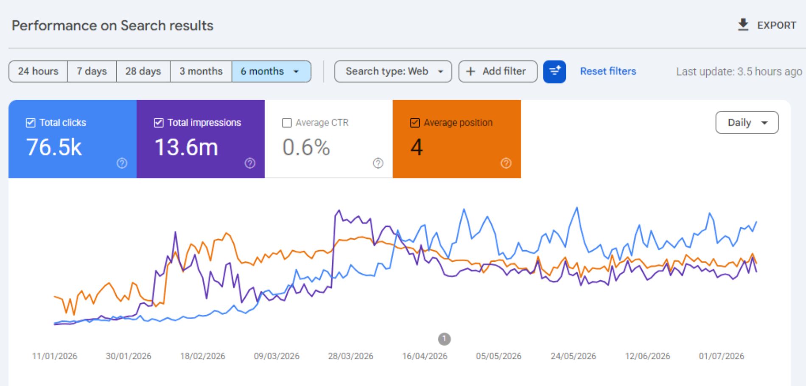806x386 pixels.
Task: Click the Add filter button
Action: tap(498, 71)
